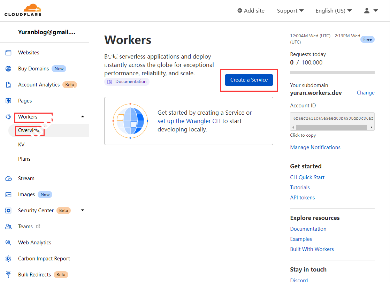Click the Websites sidebar icon
Screen dimensions: 390x282
pyautogui.click(x=8, y=53)
